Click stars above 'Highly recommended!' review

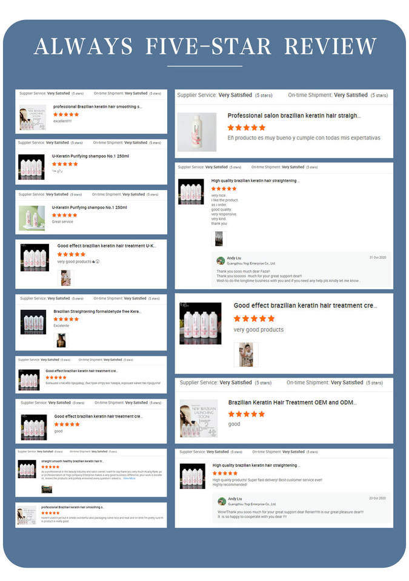click(225, 473)
